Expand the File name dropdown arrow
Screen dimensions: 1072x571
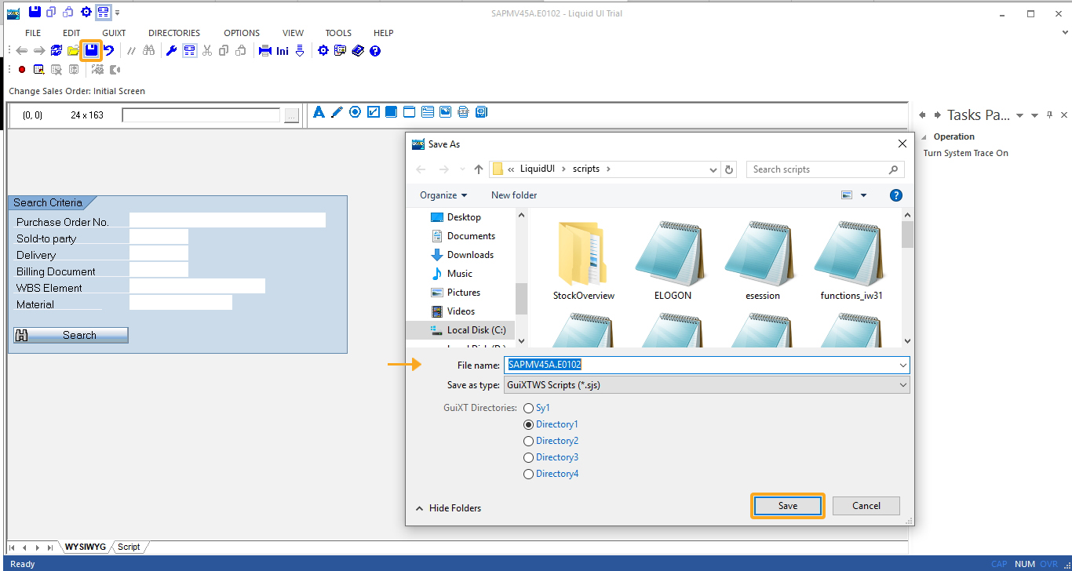[x=903, y=366]
